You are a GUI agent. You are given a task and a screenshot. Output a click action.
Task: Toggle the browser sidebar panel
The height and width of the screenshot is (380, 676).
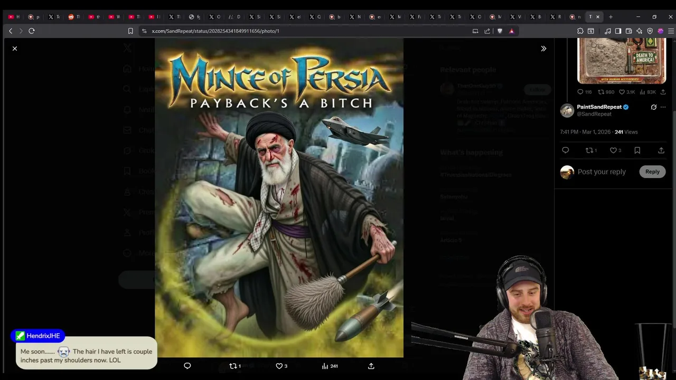tap(618, 31)
